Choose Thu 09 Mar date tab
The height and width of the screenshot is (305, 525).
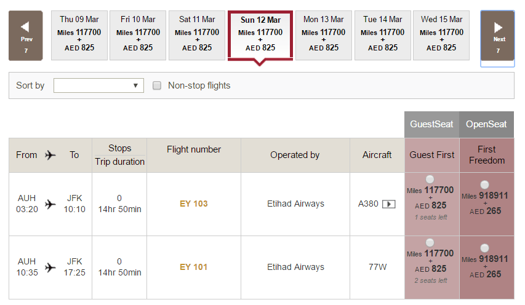[x=79, y=36]
